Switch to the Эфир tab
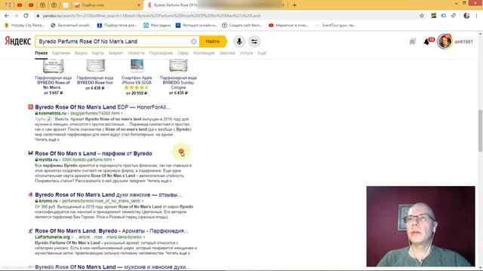483x271 pixels. pos(183,53)
